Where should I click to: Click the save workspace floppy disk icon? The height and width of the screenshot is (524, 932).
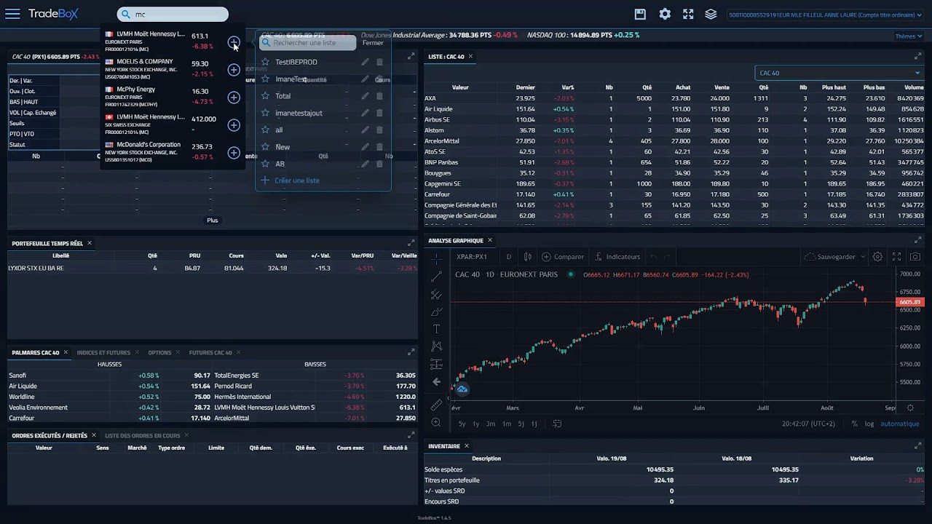pyautogui.click(x=640, y=14)
